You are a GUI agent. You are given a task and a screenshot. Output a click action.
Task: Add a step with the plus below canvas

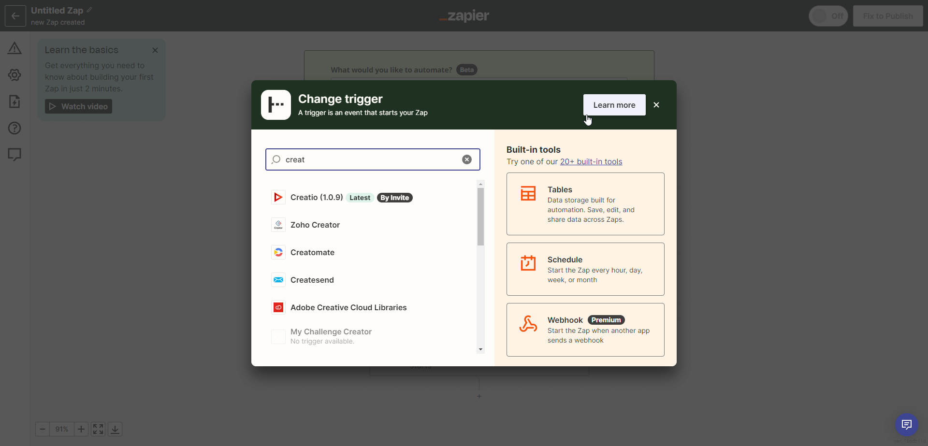point(479,396)
